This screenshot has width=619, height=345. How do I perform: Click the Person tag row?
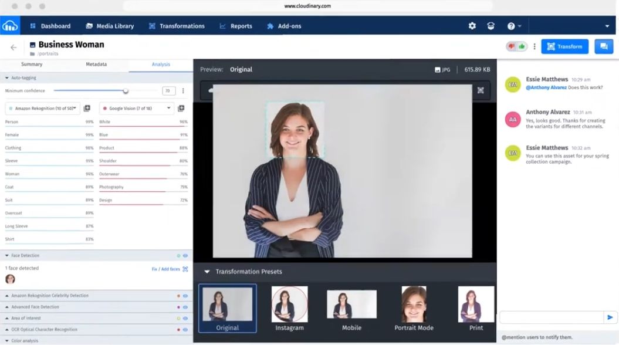(x=49, y=123)
